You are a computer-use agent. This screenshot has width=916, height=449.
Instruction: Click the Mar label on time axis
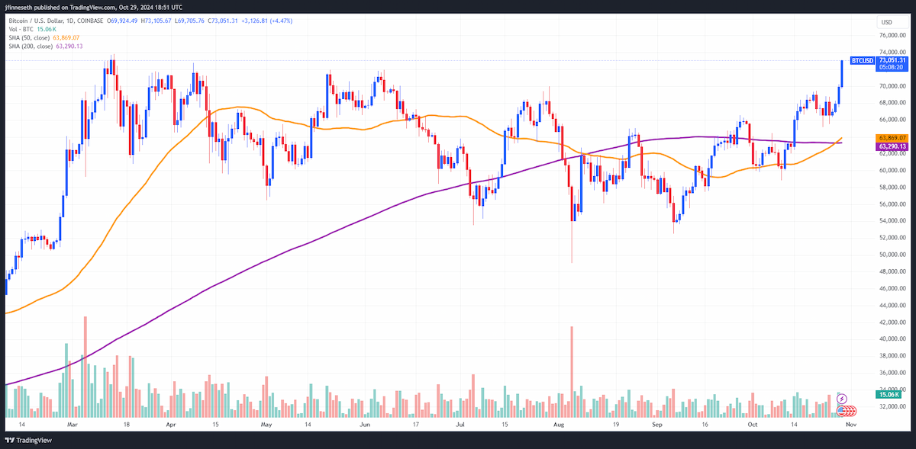tap(73, 423)
